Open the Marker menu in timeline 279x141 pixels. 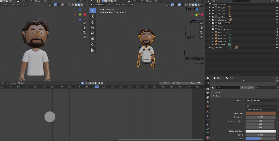21,83
